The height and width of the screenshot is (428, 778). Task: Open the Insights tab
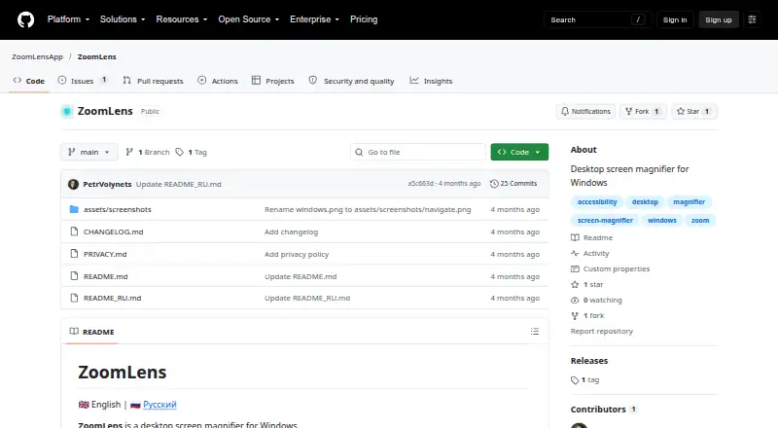[x=431, y=81]
